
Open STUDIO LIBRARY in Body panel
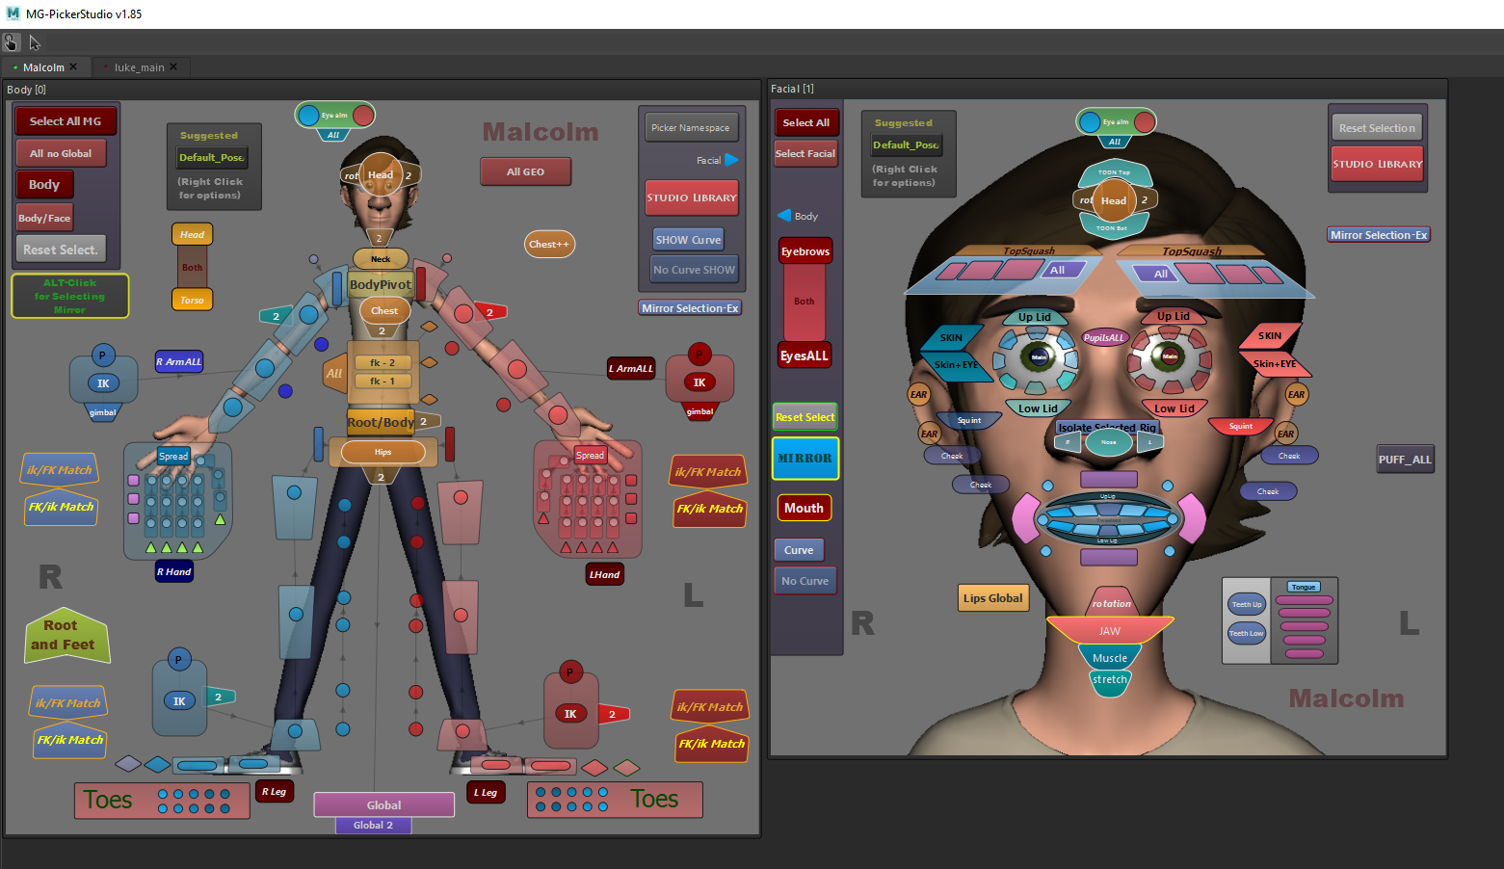pyautogui.click(x=692, y=197)
